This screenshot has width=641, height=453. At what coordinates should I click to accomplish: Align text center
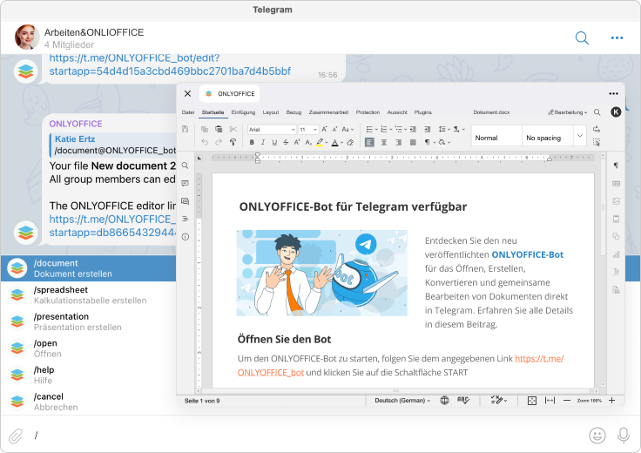384,142
